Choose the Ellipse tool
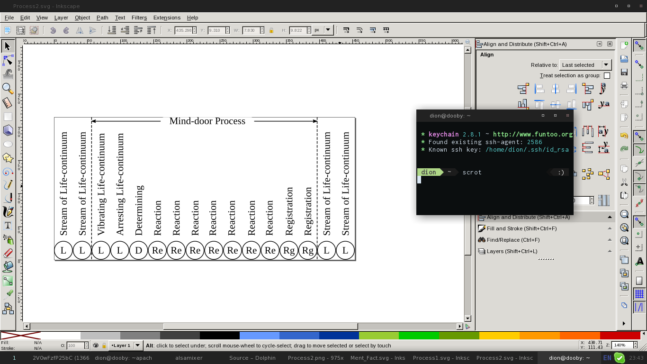 (8, 144)
